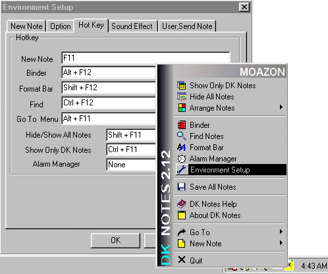Click the red Binder icon in menu
The height and width of the screenshot is (274, 328).
tap(182, 125)
